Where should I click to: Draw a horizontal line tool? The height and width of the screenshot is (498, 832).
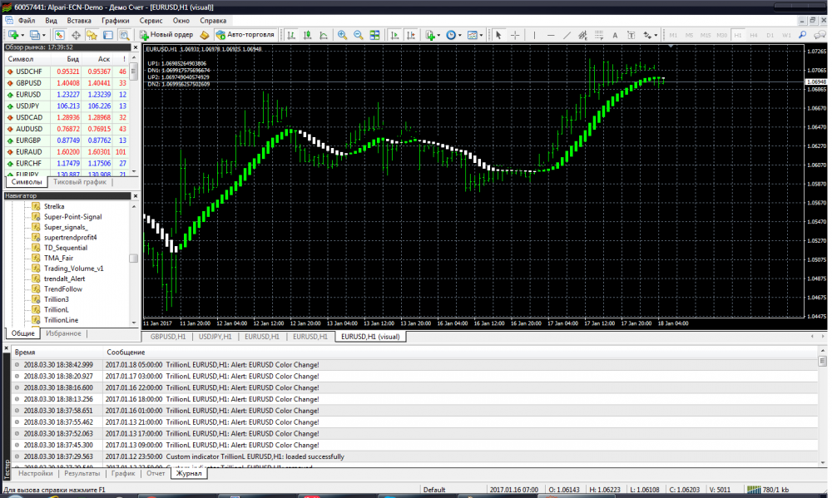tap(551, 35)
